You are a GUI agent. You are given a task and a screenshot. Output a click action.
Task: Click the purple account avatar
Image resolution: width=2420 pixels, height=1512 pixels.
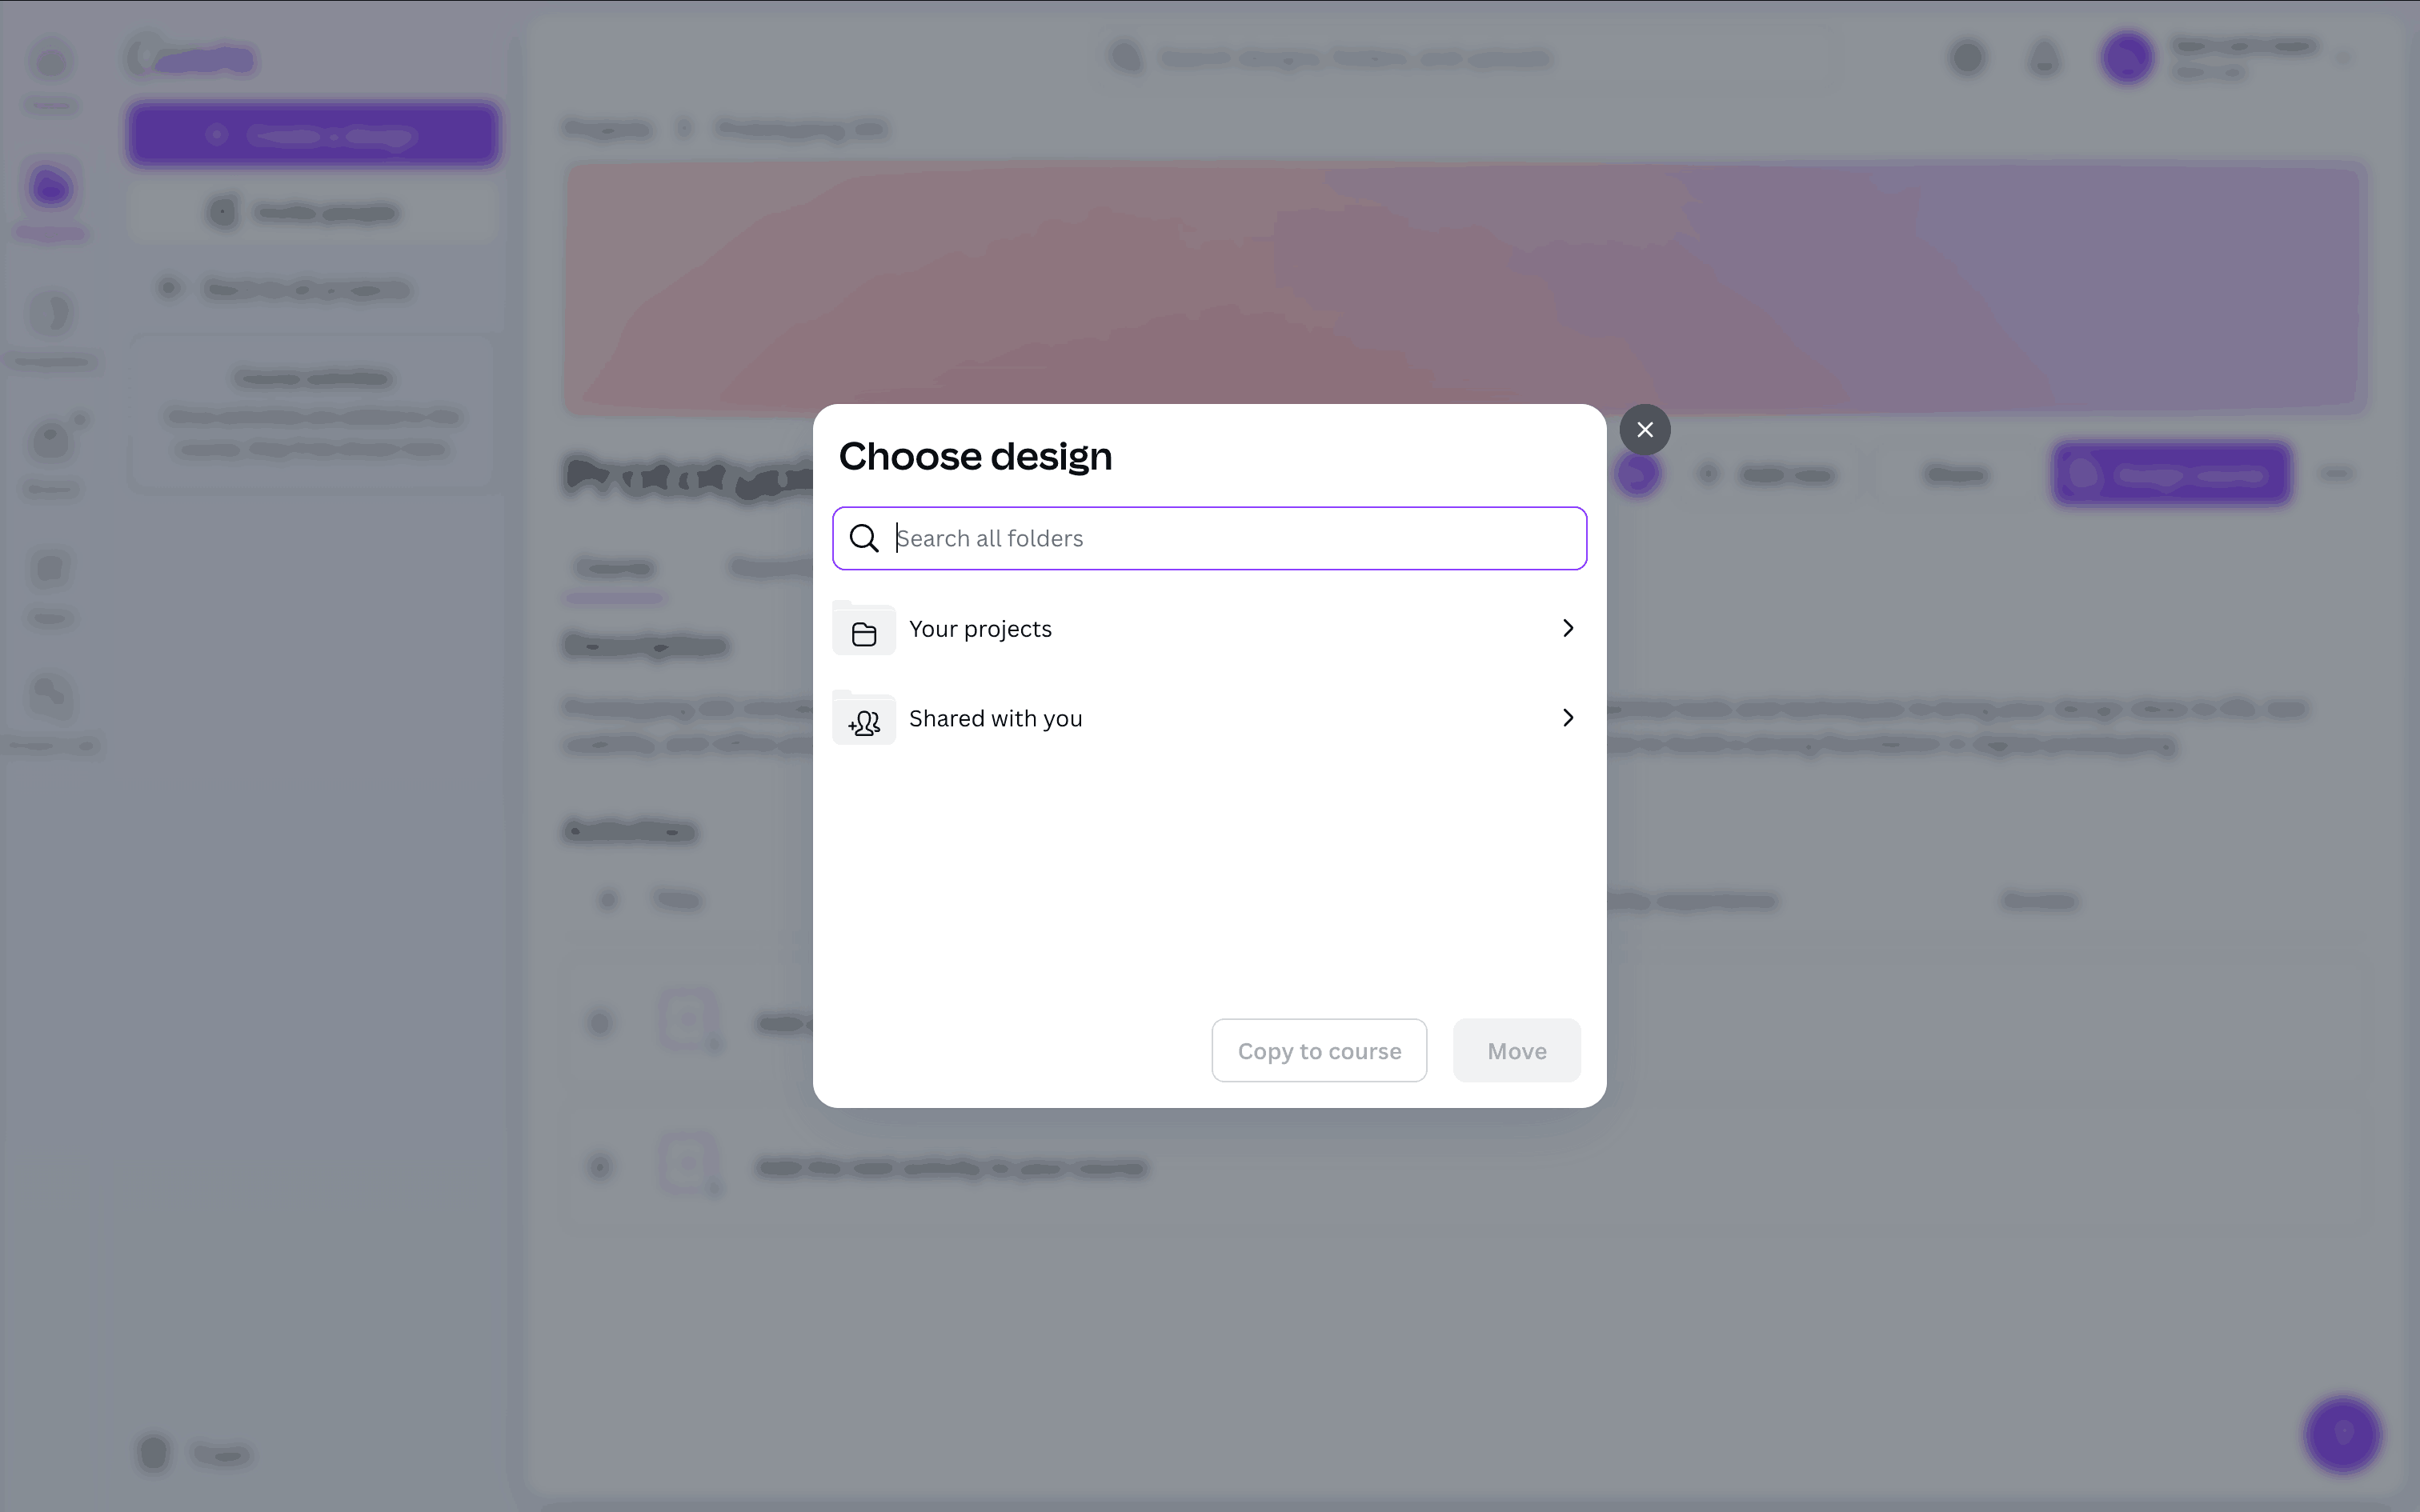2126,58
